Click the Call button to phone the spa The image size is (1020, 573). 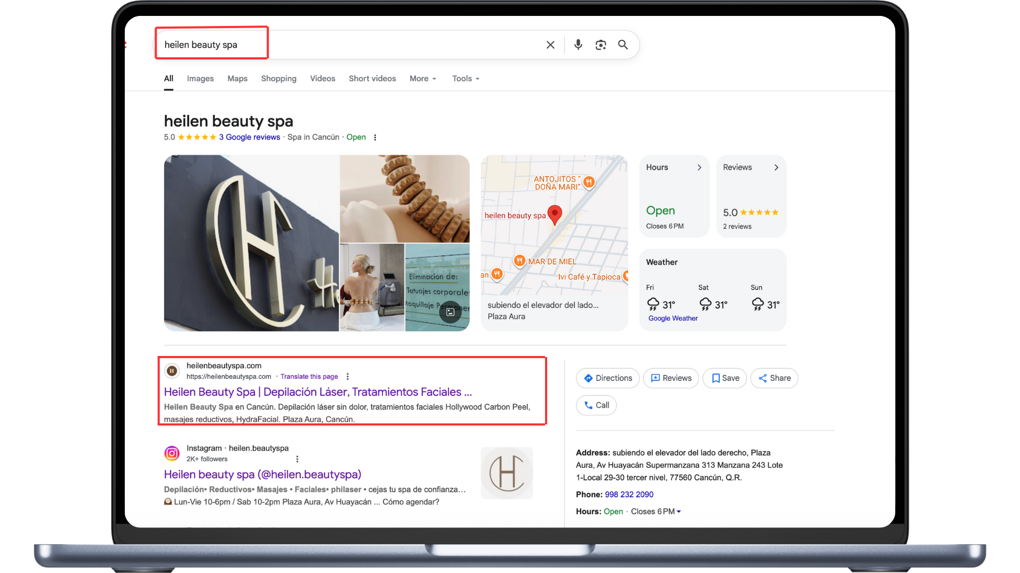point(596,405)
